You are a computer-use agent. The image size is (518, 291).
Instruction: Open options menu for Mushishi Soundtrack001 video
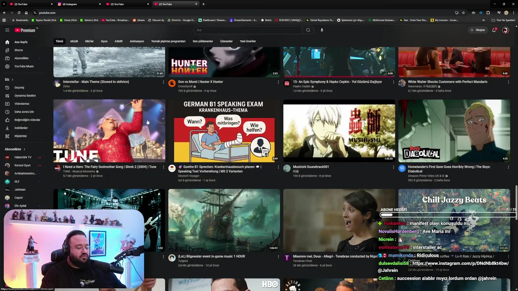(x=393, y=167)
